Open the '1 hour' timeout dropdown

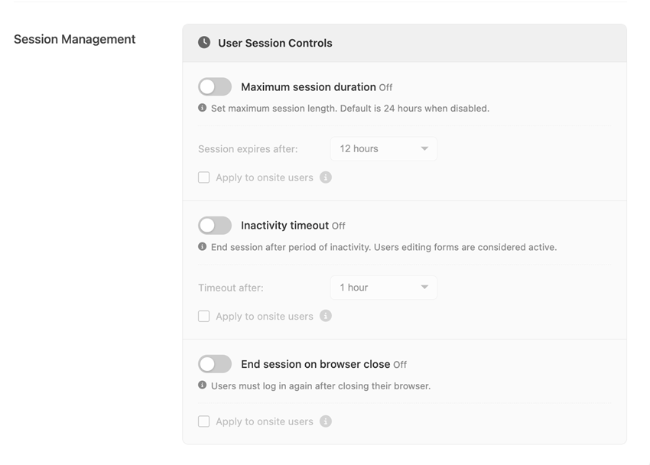pyautogui.click(x=383, y=288)
